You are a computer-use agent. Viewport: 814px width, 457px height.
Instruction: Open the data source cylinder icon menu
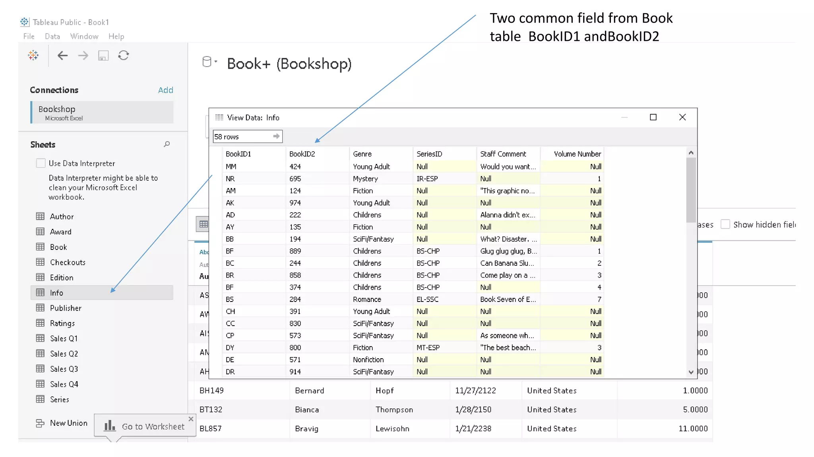coord(209,62)
